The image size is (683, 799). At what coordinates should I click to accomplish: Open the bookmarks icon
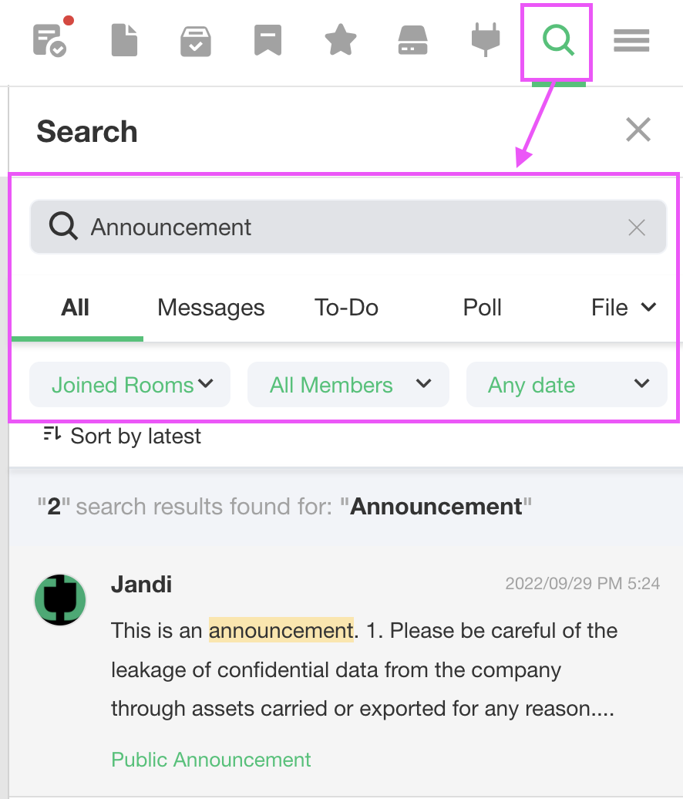267,40
